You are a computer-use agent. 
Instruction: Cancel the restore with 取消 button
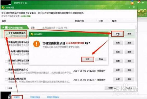coord(101,59)
